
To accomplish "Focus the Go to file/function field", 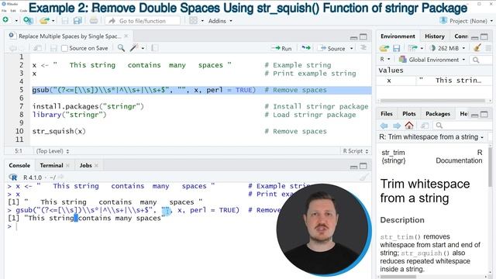I will tap(143, 21).
